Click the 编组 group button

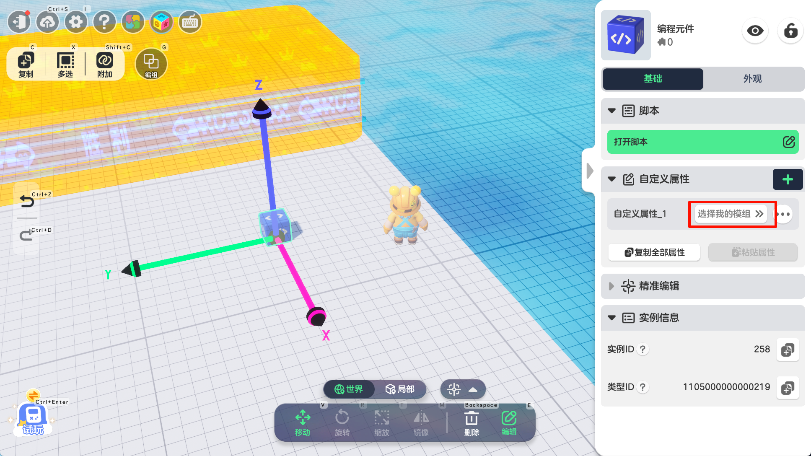tap(151, 65)
